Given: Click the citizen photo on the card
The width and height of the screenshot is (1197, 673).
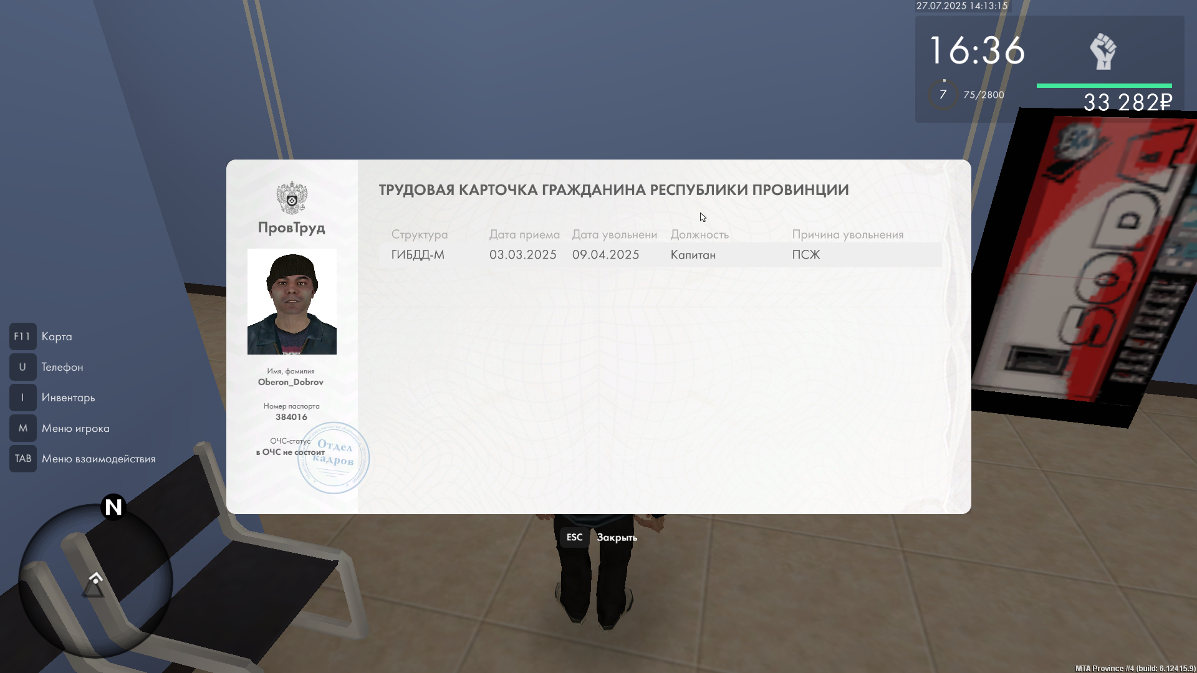Looking at the screenshot, I should click(x=292, y=302).
